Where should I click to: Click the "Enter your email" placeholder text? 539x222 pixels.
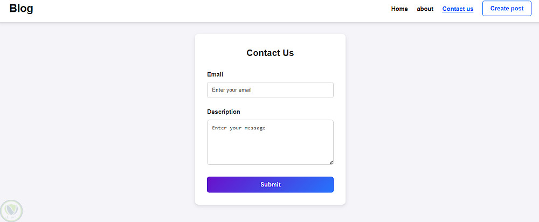[232, 90]
